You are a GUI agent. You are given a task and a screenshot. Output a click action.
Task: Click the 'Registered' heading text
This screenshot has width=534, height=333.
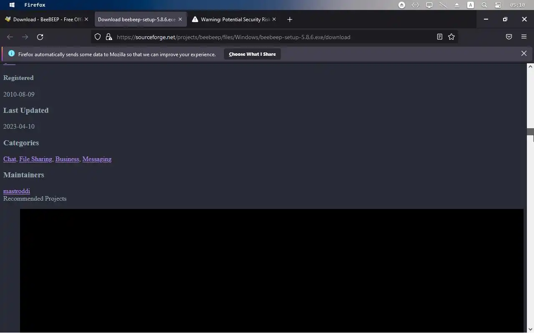18,78
